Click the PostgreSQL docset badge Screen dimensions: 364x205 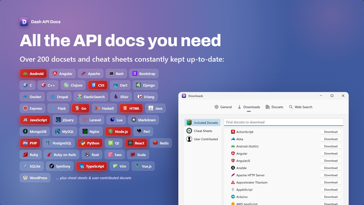tap(59, 143)
